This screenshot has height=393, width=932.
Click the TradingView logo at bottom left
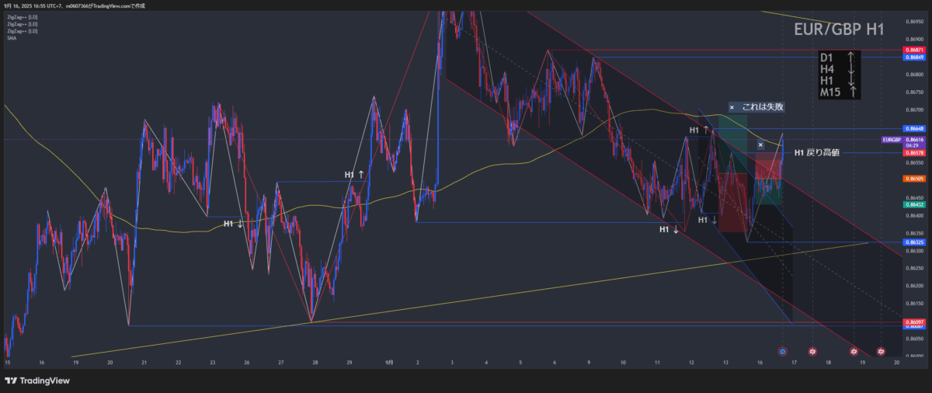37,381
